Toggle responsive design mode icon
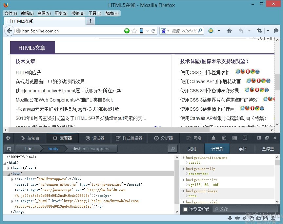The height and width of the screenshot is (224, 283). (x=245, y=138)
